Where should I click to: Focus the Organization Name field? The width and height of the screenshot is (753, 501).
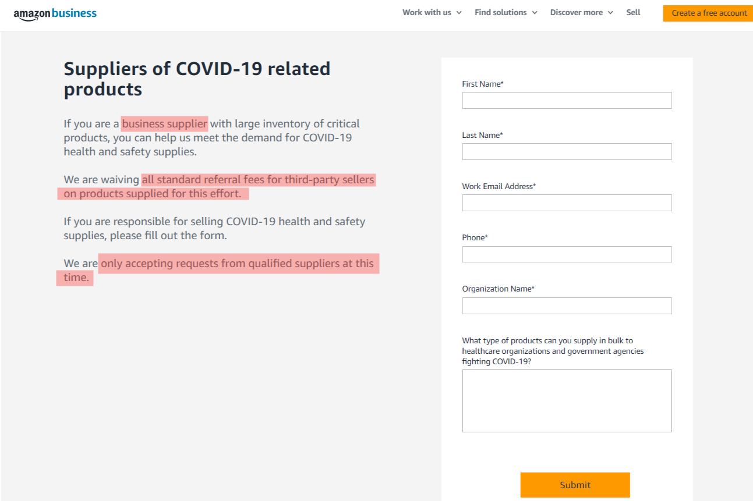[567, 305]
